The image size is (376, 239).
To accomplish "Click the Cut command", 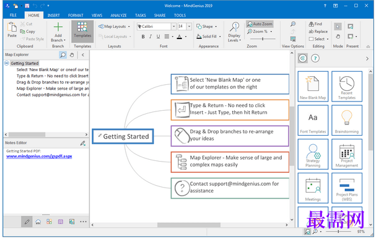I will (26, 24).
